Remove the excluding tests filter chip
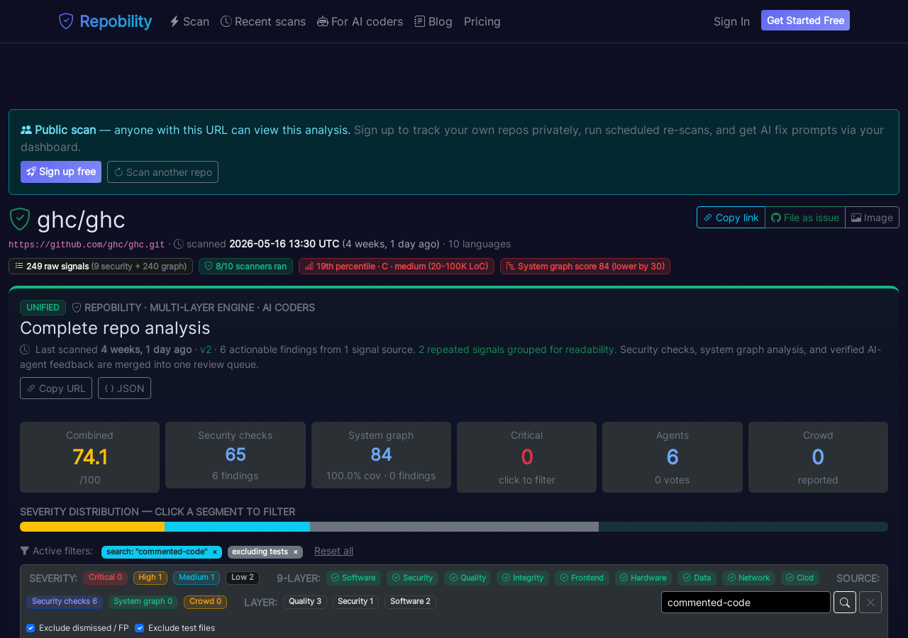The image size is (908, 638). click(296, 552)
